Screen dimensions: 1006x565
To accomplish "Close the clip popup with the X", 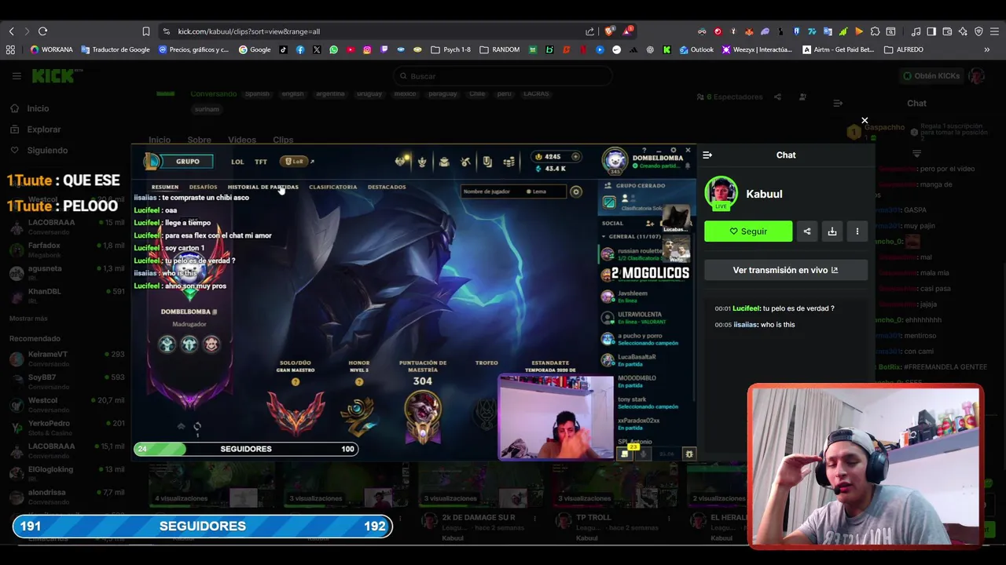I will (865, 121).
